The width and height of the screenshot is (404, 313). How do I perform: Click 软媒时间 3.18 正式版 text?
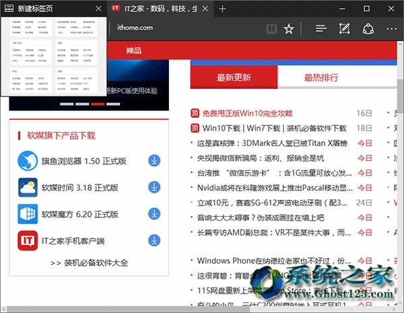coord(80,188)
